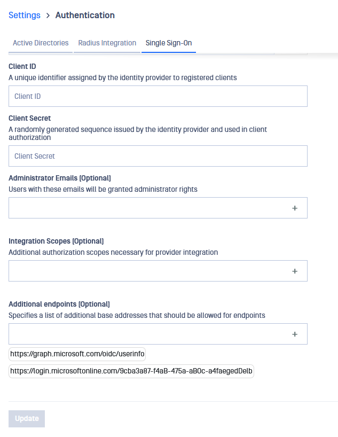Viewport: 338px width, 437px height.
Task: Go back to Settings via breadcrumb link
Action: pos(25,15)
